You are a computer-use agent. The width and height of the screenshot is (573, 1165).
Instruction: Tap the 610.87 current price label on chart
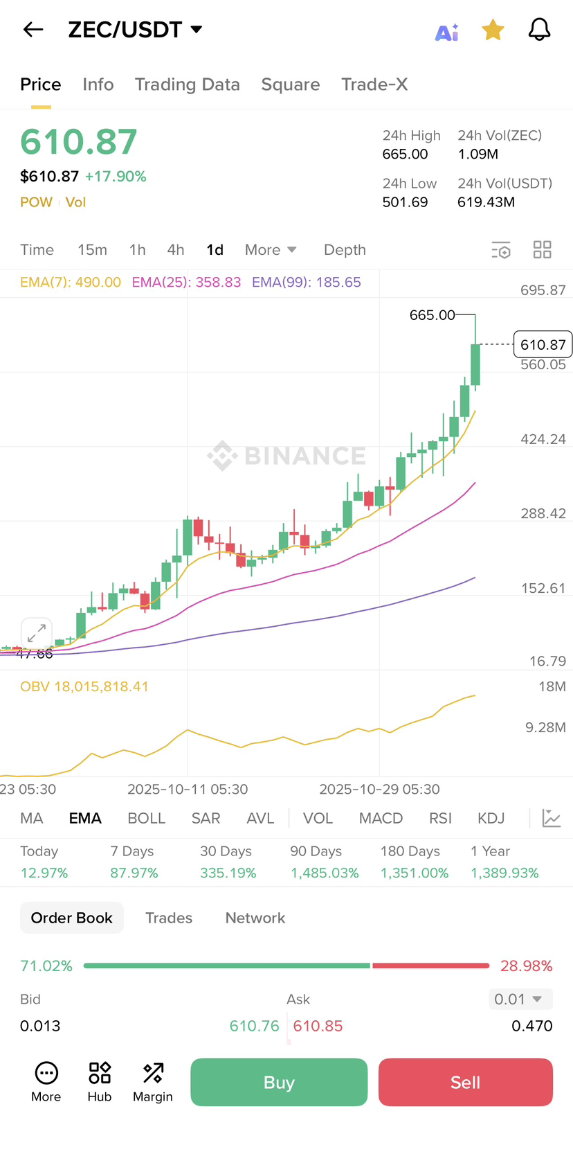click(543, 344)
